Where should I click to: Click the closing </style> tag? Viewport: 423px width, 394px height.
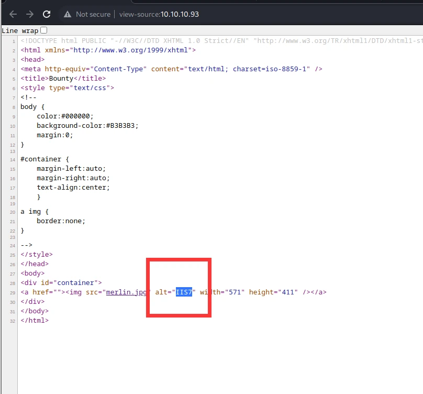coord(37,255)
